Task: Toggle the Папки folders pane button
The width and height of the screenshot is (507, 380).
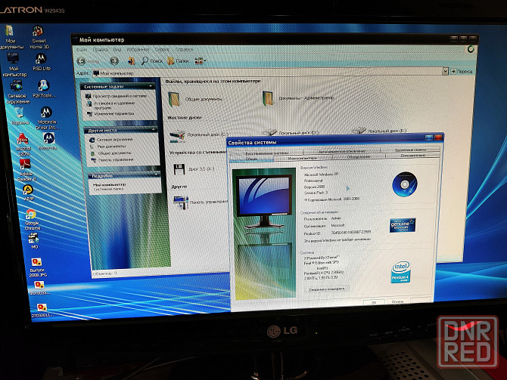Action: point(178,60)
